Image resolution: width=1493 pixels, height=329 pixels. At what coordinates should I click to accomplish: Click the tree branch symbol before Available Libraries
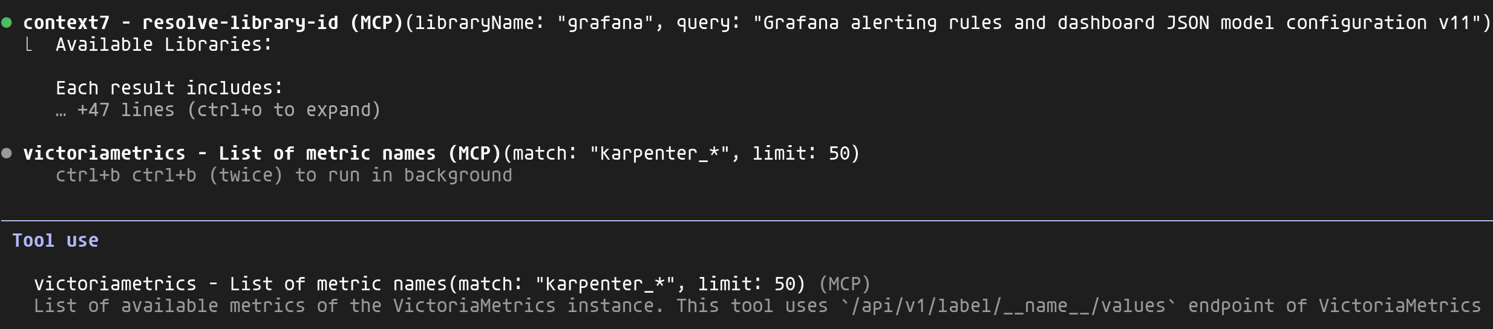click(28, 45)
